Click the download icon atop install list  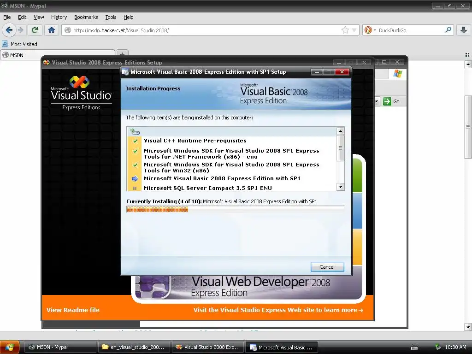coord(135,131)
